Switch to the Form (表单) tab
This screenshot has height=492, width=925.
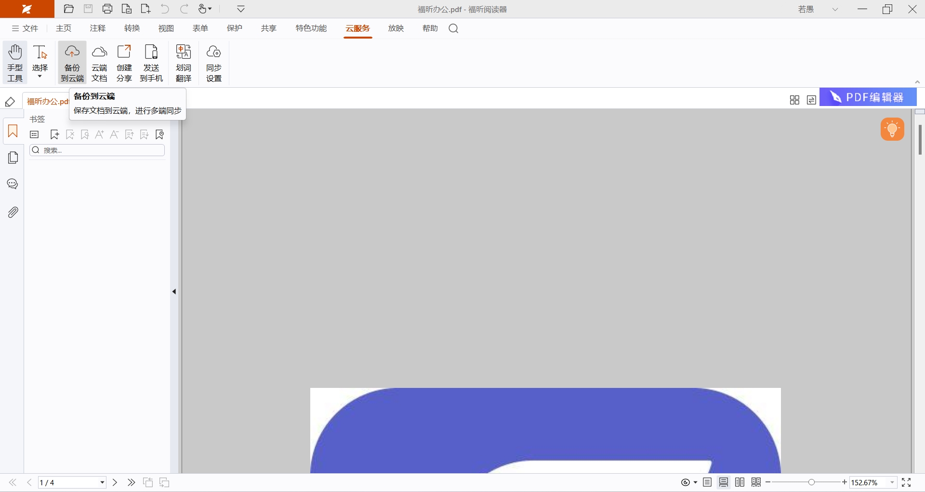(200, 28)
